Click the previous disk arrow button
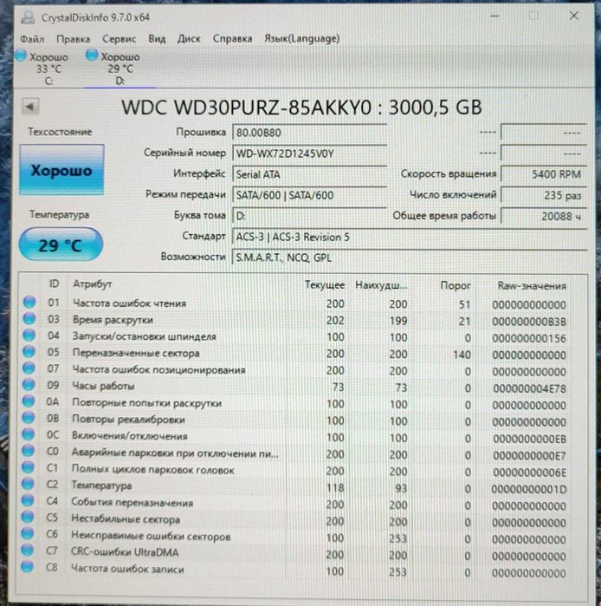Image resolution: width=601 pixels, height=606 pixels. point(30,107)
